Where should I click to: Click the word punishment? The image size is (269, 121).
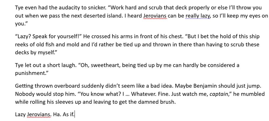(x=30, y=74)
